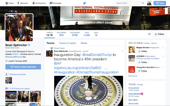Open Notifications bell in the navbar
This screenshot has height=106, width=170.
click(x=39, y=3)
